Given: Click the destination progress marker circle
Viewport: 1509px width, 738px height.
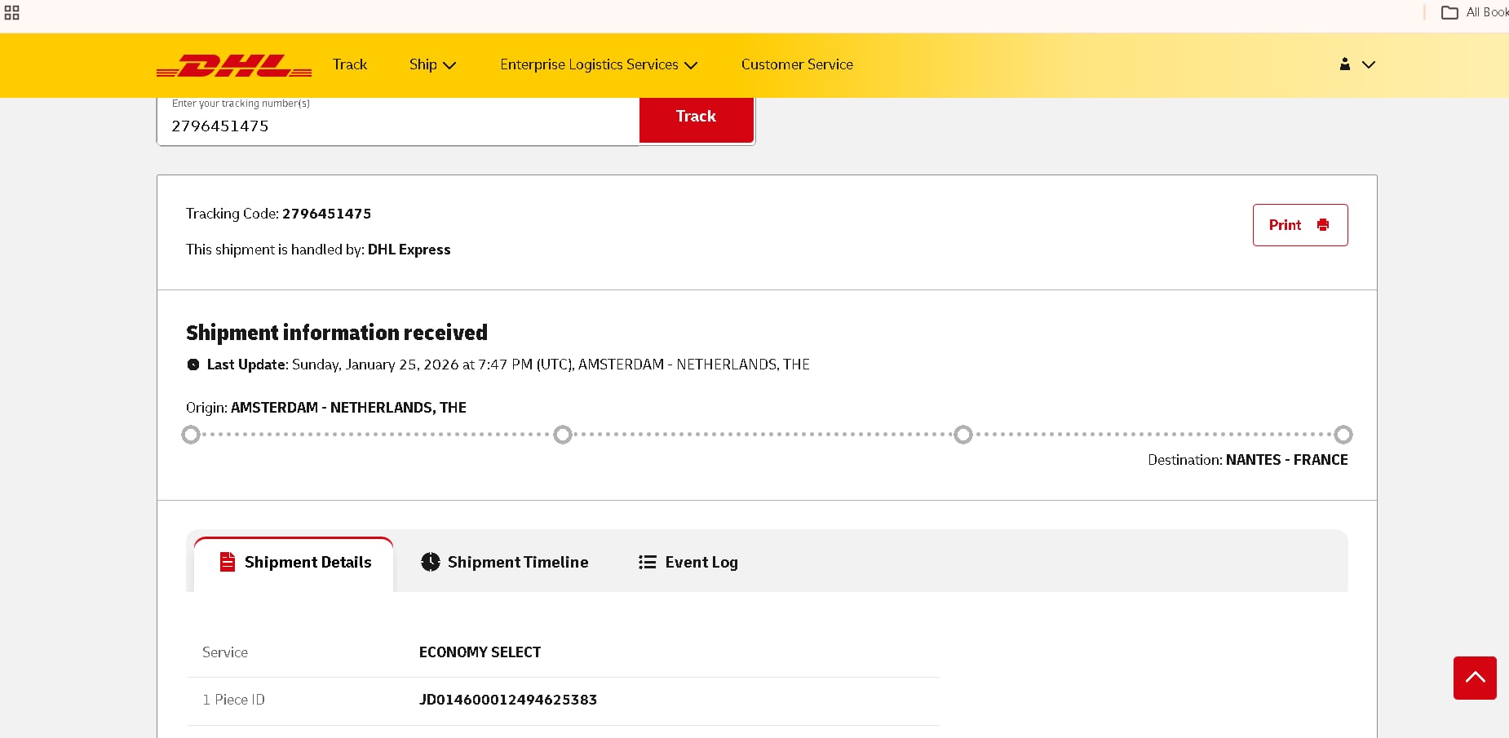Looking at the screenshot, I should (x=1343, y=435).
